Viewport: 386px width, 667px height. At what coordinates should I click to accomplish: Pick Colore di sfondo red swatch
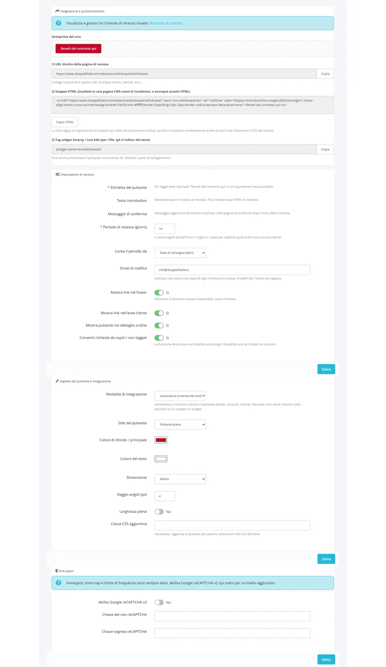161,440
